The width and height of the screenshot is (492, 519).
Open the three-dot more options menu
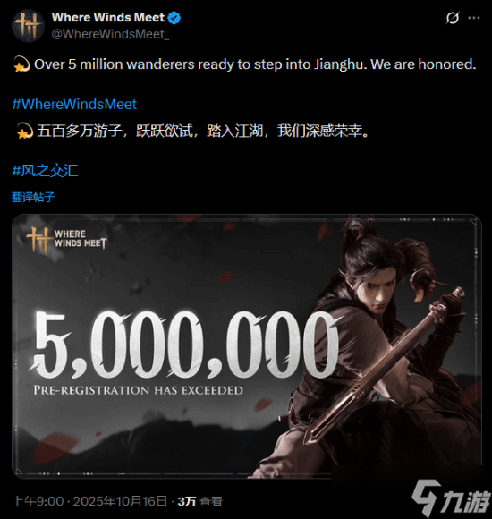[x=474, y=18]
